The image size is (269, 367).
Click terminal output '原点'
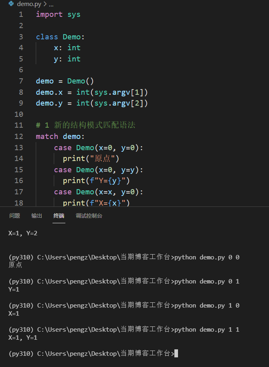15,265
